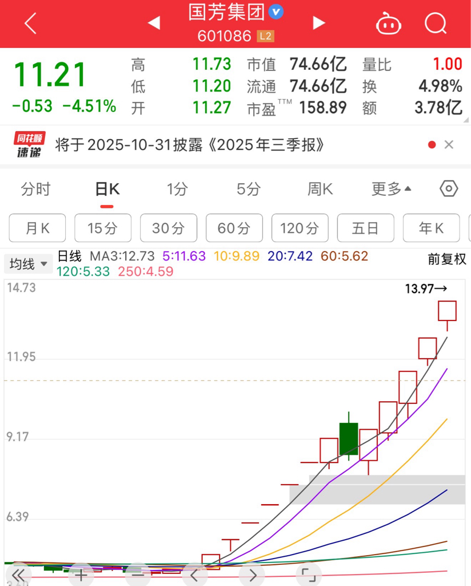Open the 均线 indicator dropdown
Image resolution: width=471 pixels, height=586 pixels.
pyautogui.click(x=28, y=264)
